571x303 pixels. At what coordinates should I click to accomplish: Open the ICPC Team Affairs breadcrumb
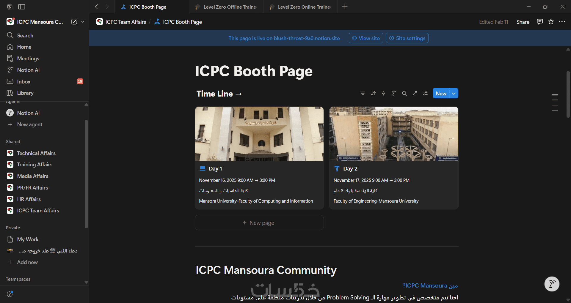[x=121, y=22]
